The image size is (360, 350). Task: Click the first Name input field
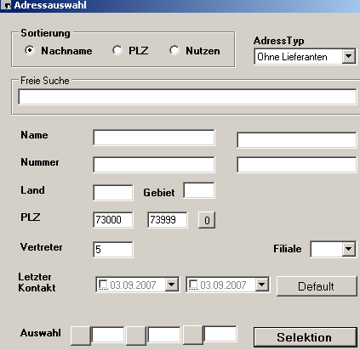click(x=154, y=138)
